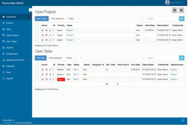Open Configuration in the sidebar
The width and height of the screenshot is (188, 125).
[16, 54]
